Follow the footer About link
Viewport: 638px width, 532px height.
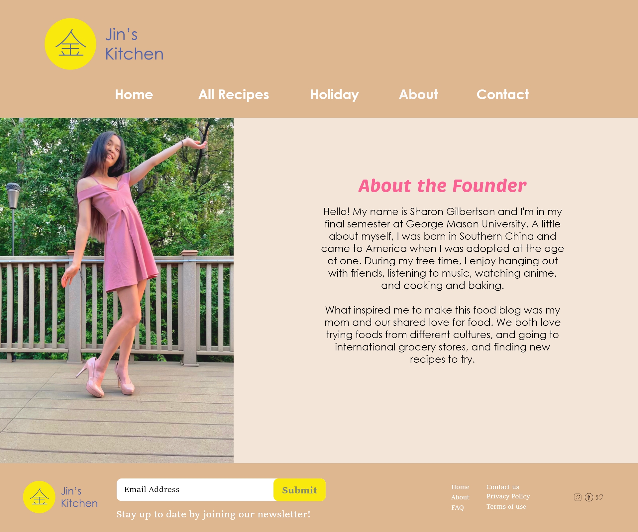pos(460,497)
